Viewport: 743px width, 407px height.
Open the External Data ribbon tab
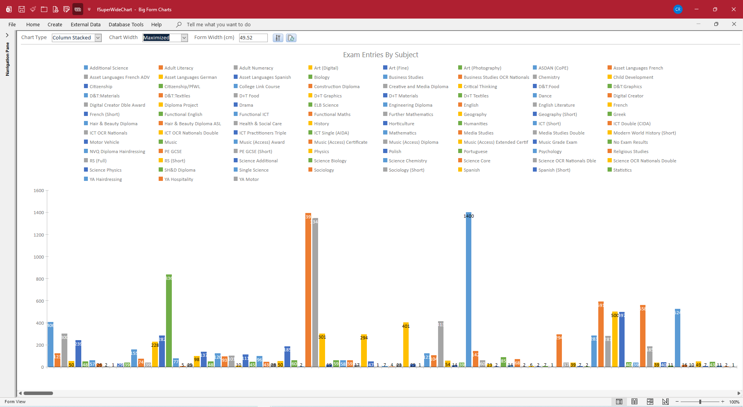coord(86,24)
